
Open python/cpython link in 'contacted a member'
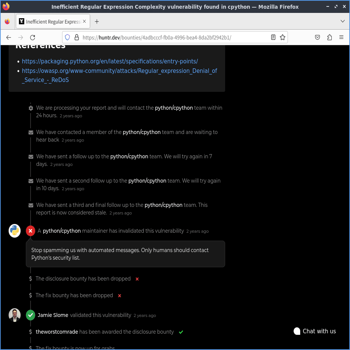142,132
